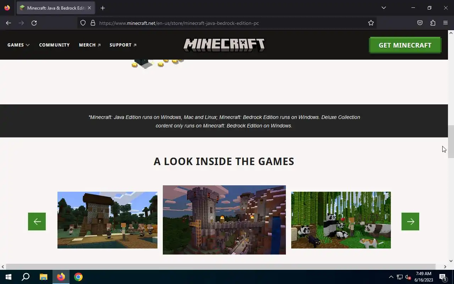Open the notification center
This screenshot has width=454, height=284.
click(x=443, y=277)
